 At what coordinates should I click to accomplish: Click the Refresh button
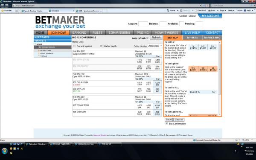point(156,38)
